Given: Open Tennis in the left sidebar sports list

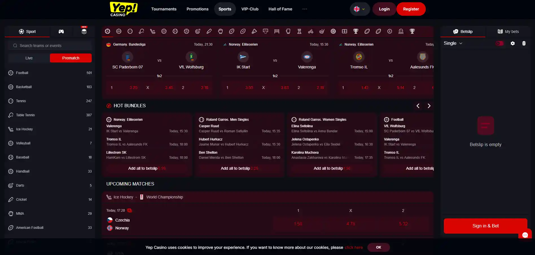Looking at the screenshot, I should tap(50, 101).
